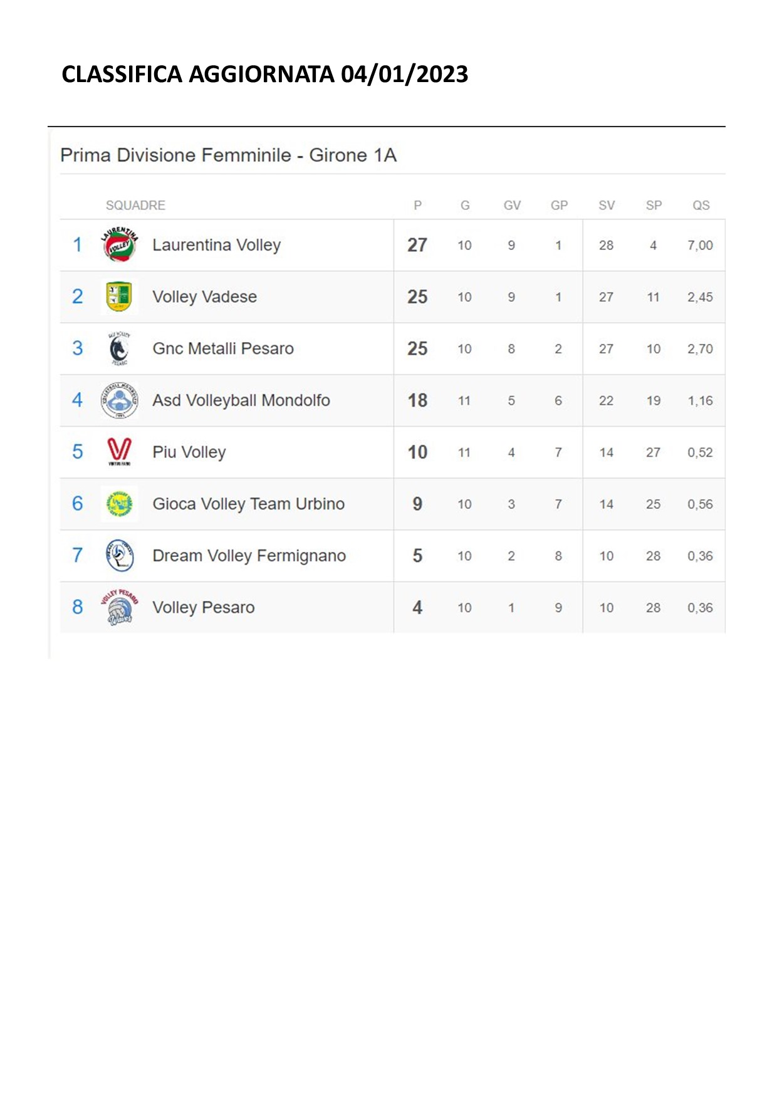777x1099 pixels.
Task: Click the Piu Volley red V logo
Action: (x=119, y=452)
